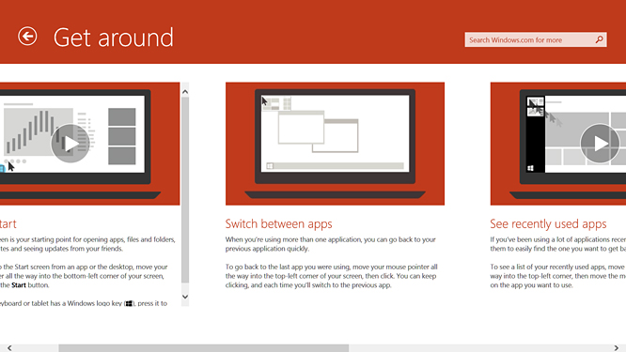Click the text 'previous application quickly.'
This screenshot has width=626, height=352.
[267, 249]
